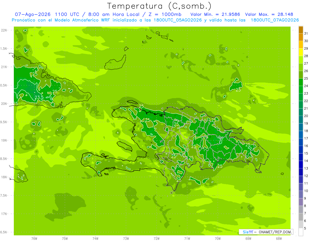Viewport: 313px width, 242px height.
Task: Click the "22N" latitude axis label
Action: [x=4, y=30]
